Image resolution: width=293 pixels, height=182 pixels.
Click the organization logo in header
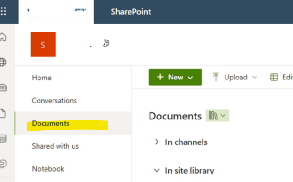click(x=56, y=12)
